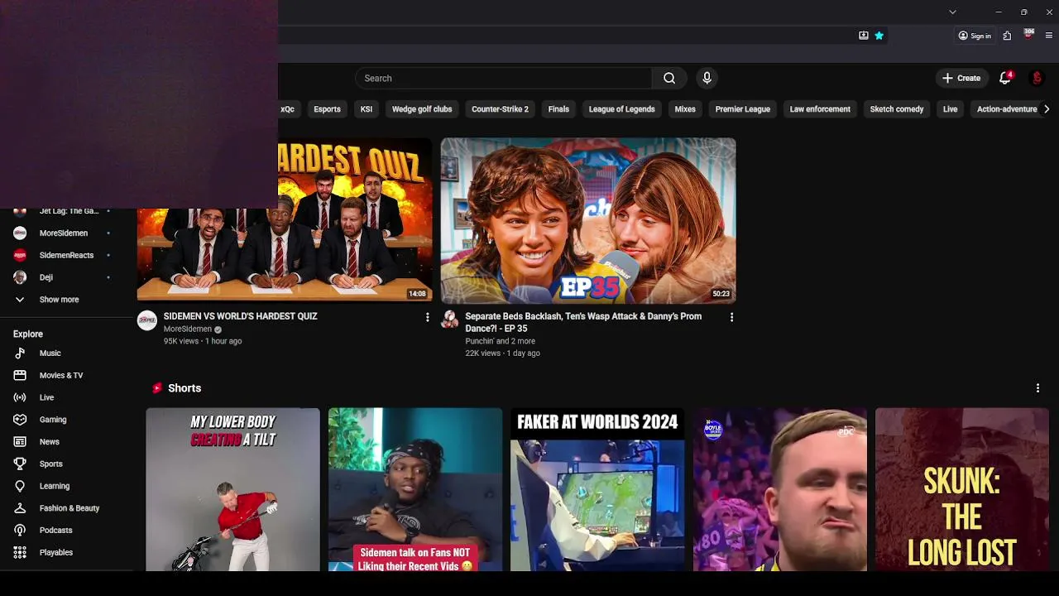Click the Podcasts icon in Explore

[x=20, y=530]
